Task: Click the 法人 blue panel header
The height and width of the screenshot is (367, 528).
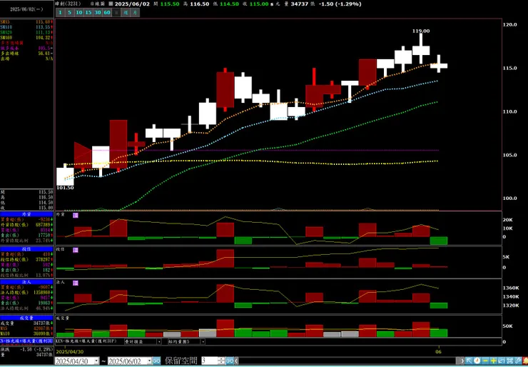Action: 26,282
